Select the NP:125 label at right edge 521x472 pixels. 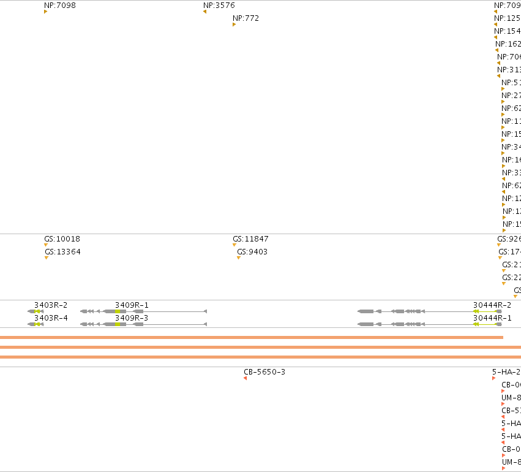click(508, 18)
